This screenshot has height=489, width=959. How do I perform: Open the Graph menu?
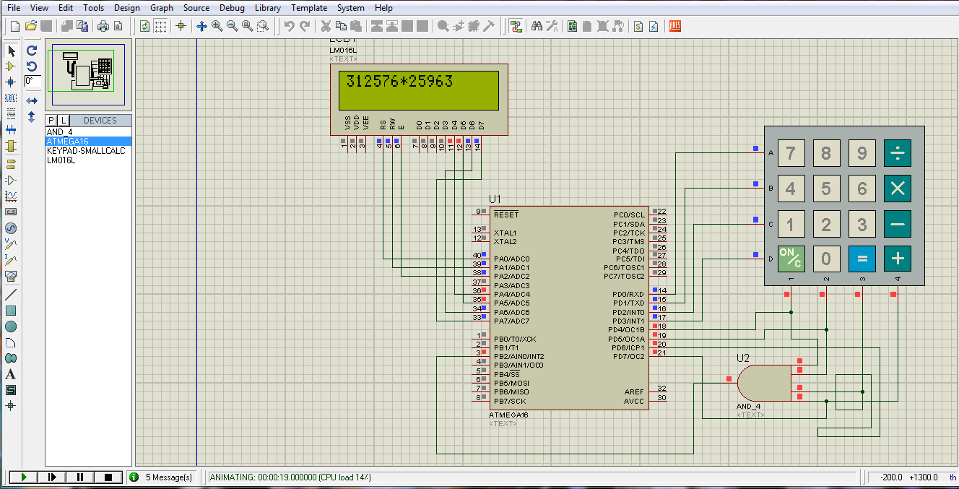(162, 8)
